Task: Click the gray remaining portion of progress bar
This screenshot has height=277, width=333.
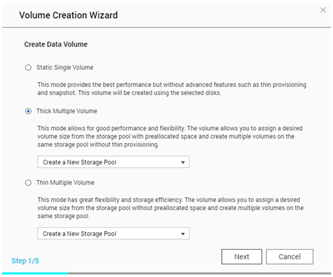Action: click(199, 273)
